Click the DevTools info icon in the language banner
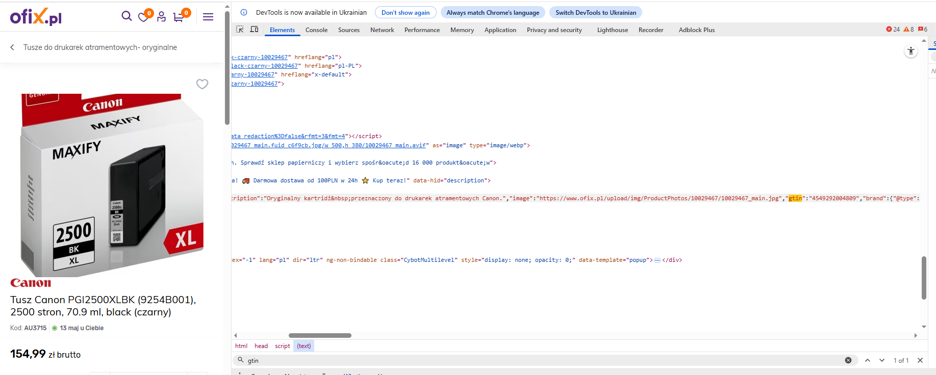Viewport: 936px width, 375px height. [x=244, y=12]
